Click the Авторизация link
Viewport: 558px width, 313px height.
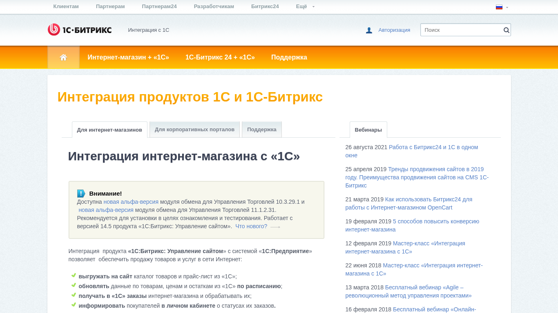pos(394,30)
